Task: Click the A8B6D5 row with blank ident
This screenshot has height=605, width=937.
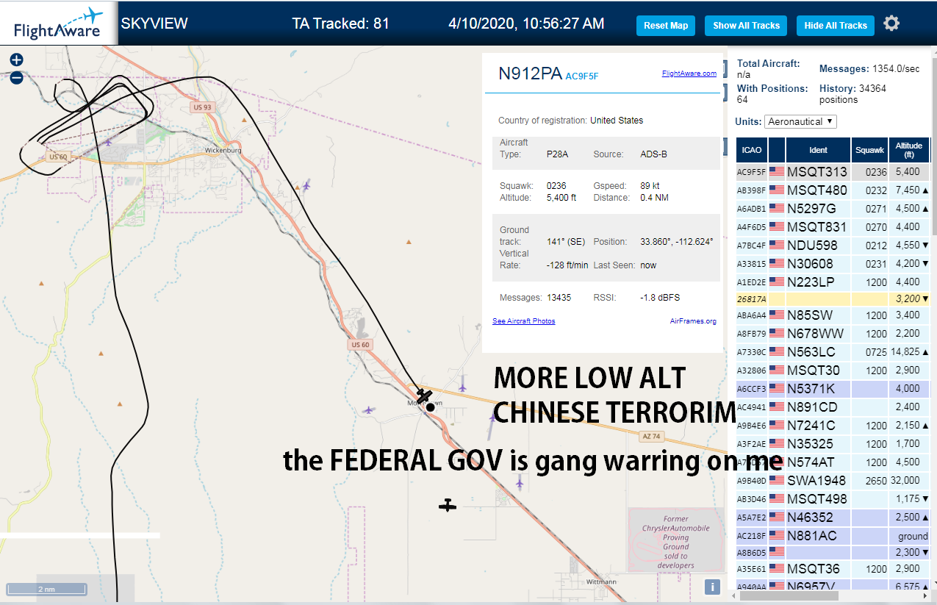Action: [833, 552]
